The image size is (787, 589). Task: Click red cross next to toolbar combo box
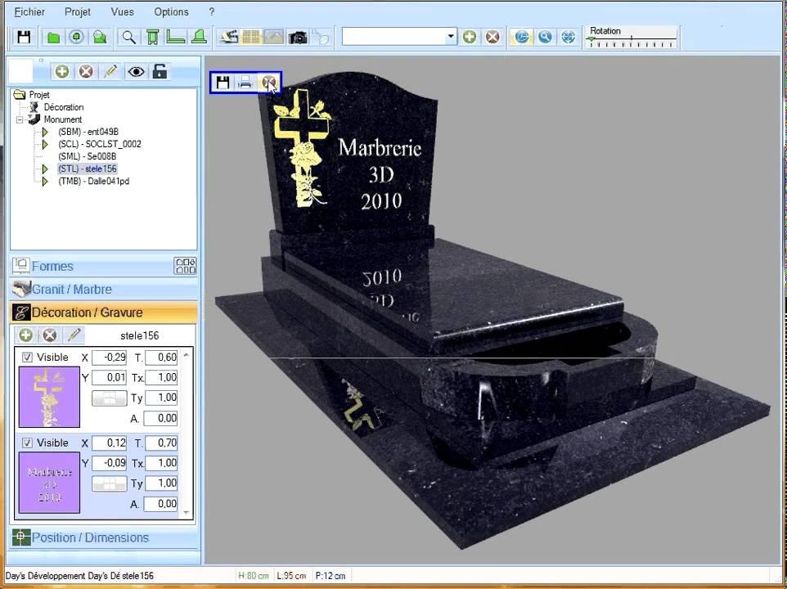[492, 37]
